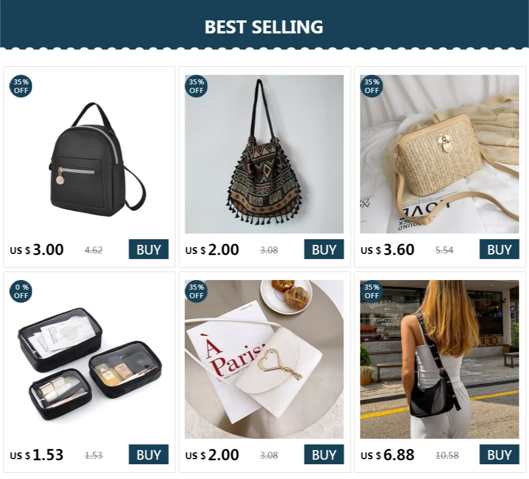This screenshot has height=479, width=529.
Task: Open the black mini backpack product image
Action: point(89,154)
